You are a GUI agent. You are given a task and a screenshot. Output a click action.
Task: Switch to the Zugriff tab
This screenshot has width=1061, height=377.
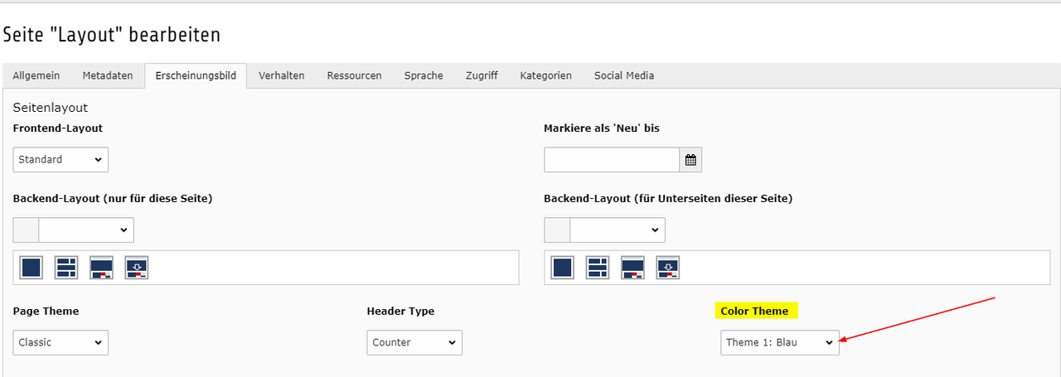click(x=482, y=75)
